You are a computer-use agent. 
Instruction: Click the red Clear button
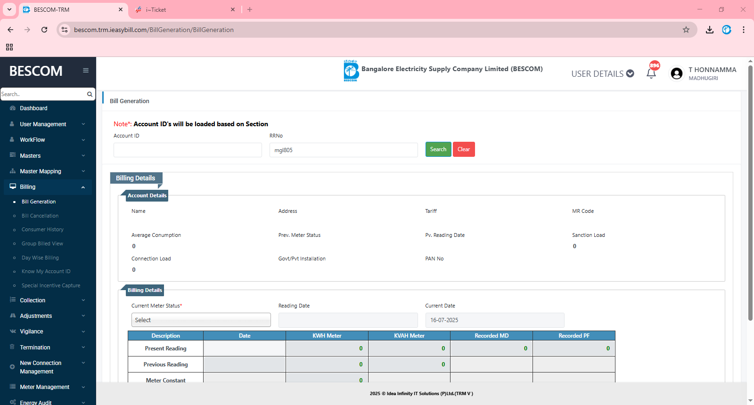coord(464,149)
